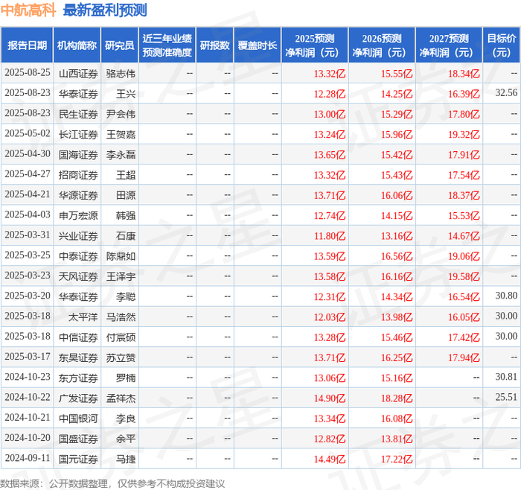The width and height of the screenshot is (521, 490).
Task: Click 16.06亿 forecast value
Action: tap(397, 195)
